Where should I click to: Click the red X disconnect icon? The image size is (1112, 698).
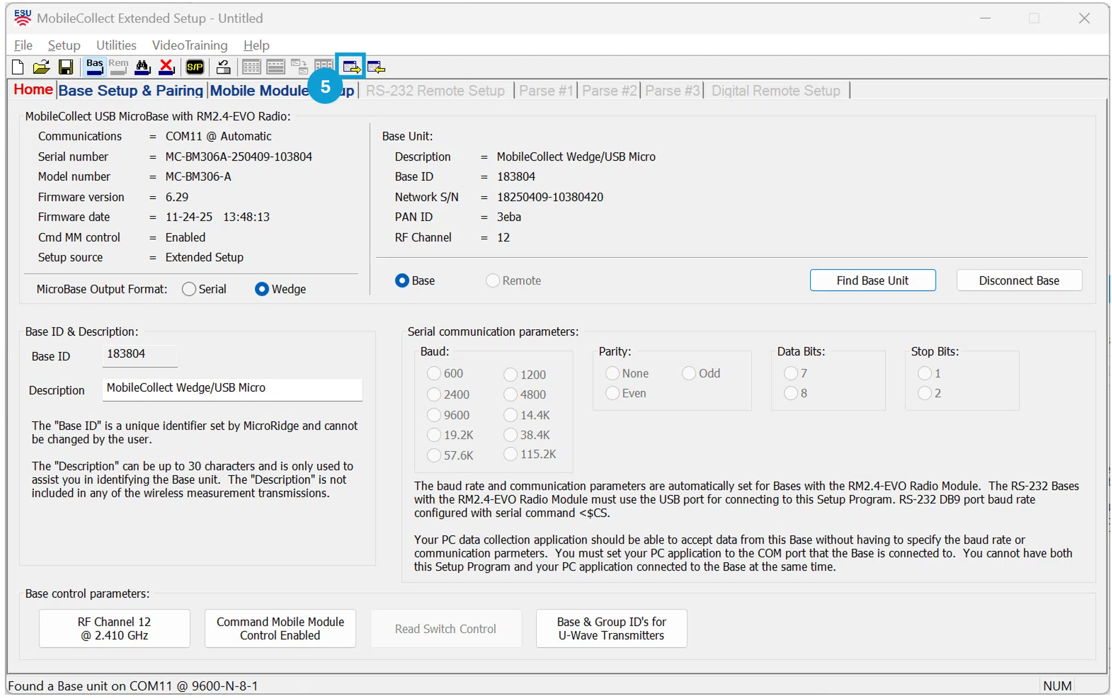click(x=167, y=67)
